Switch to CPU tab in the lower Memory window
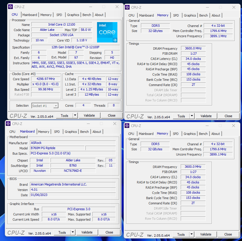The width and height of the screenshot is (242, 241). point(131,134)
